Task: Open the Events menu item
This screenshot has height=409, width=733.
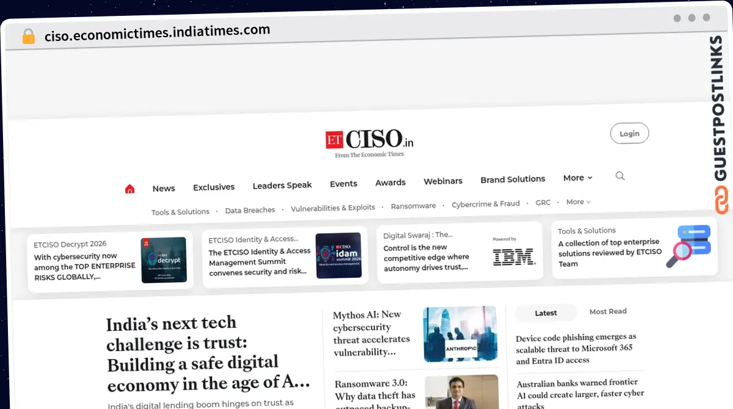Action: [x=343, y=184]
